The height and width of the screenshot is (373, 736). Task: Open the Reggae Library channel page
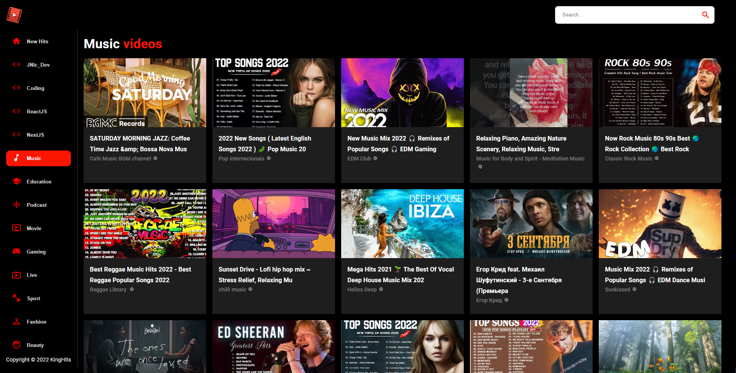108,289
